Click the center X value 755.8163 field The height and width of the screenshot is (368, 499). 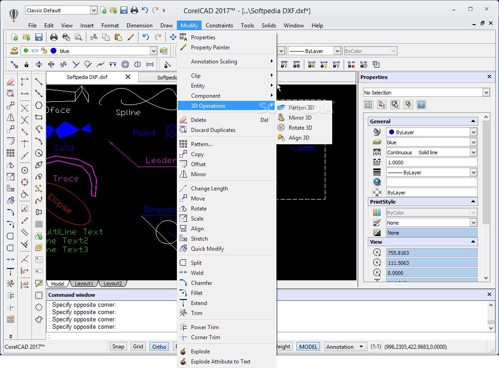[x=431, y=253]
